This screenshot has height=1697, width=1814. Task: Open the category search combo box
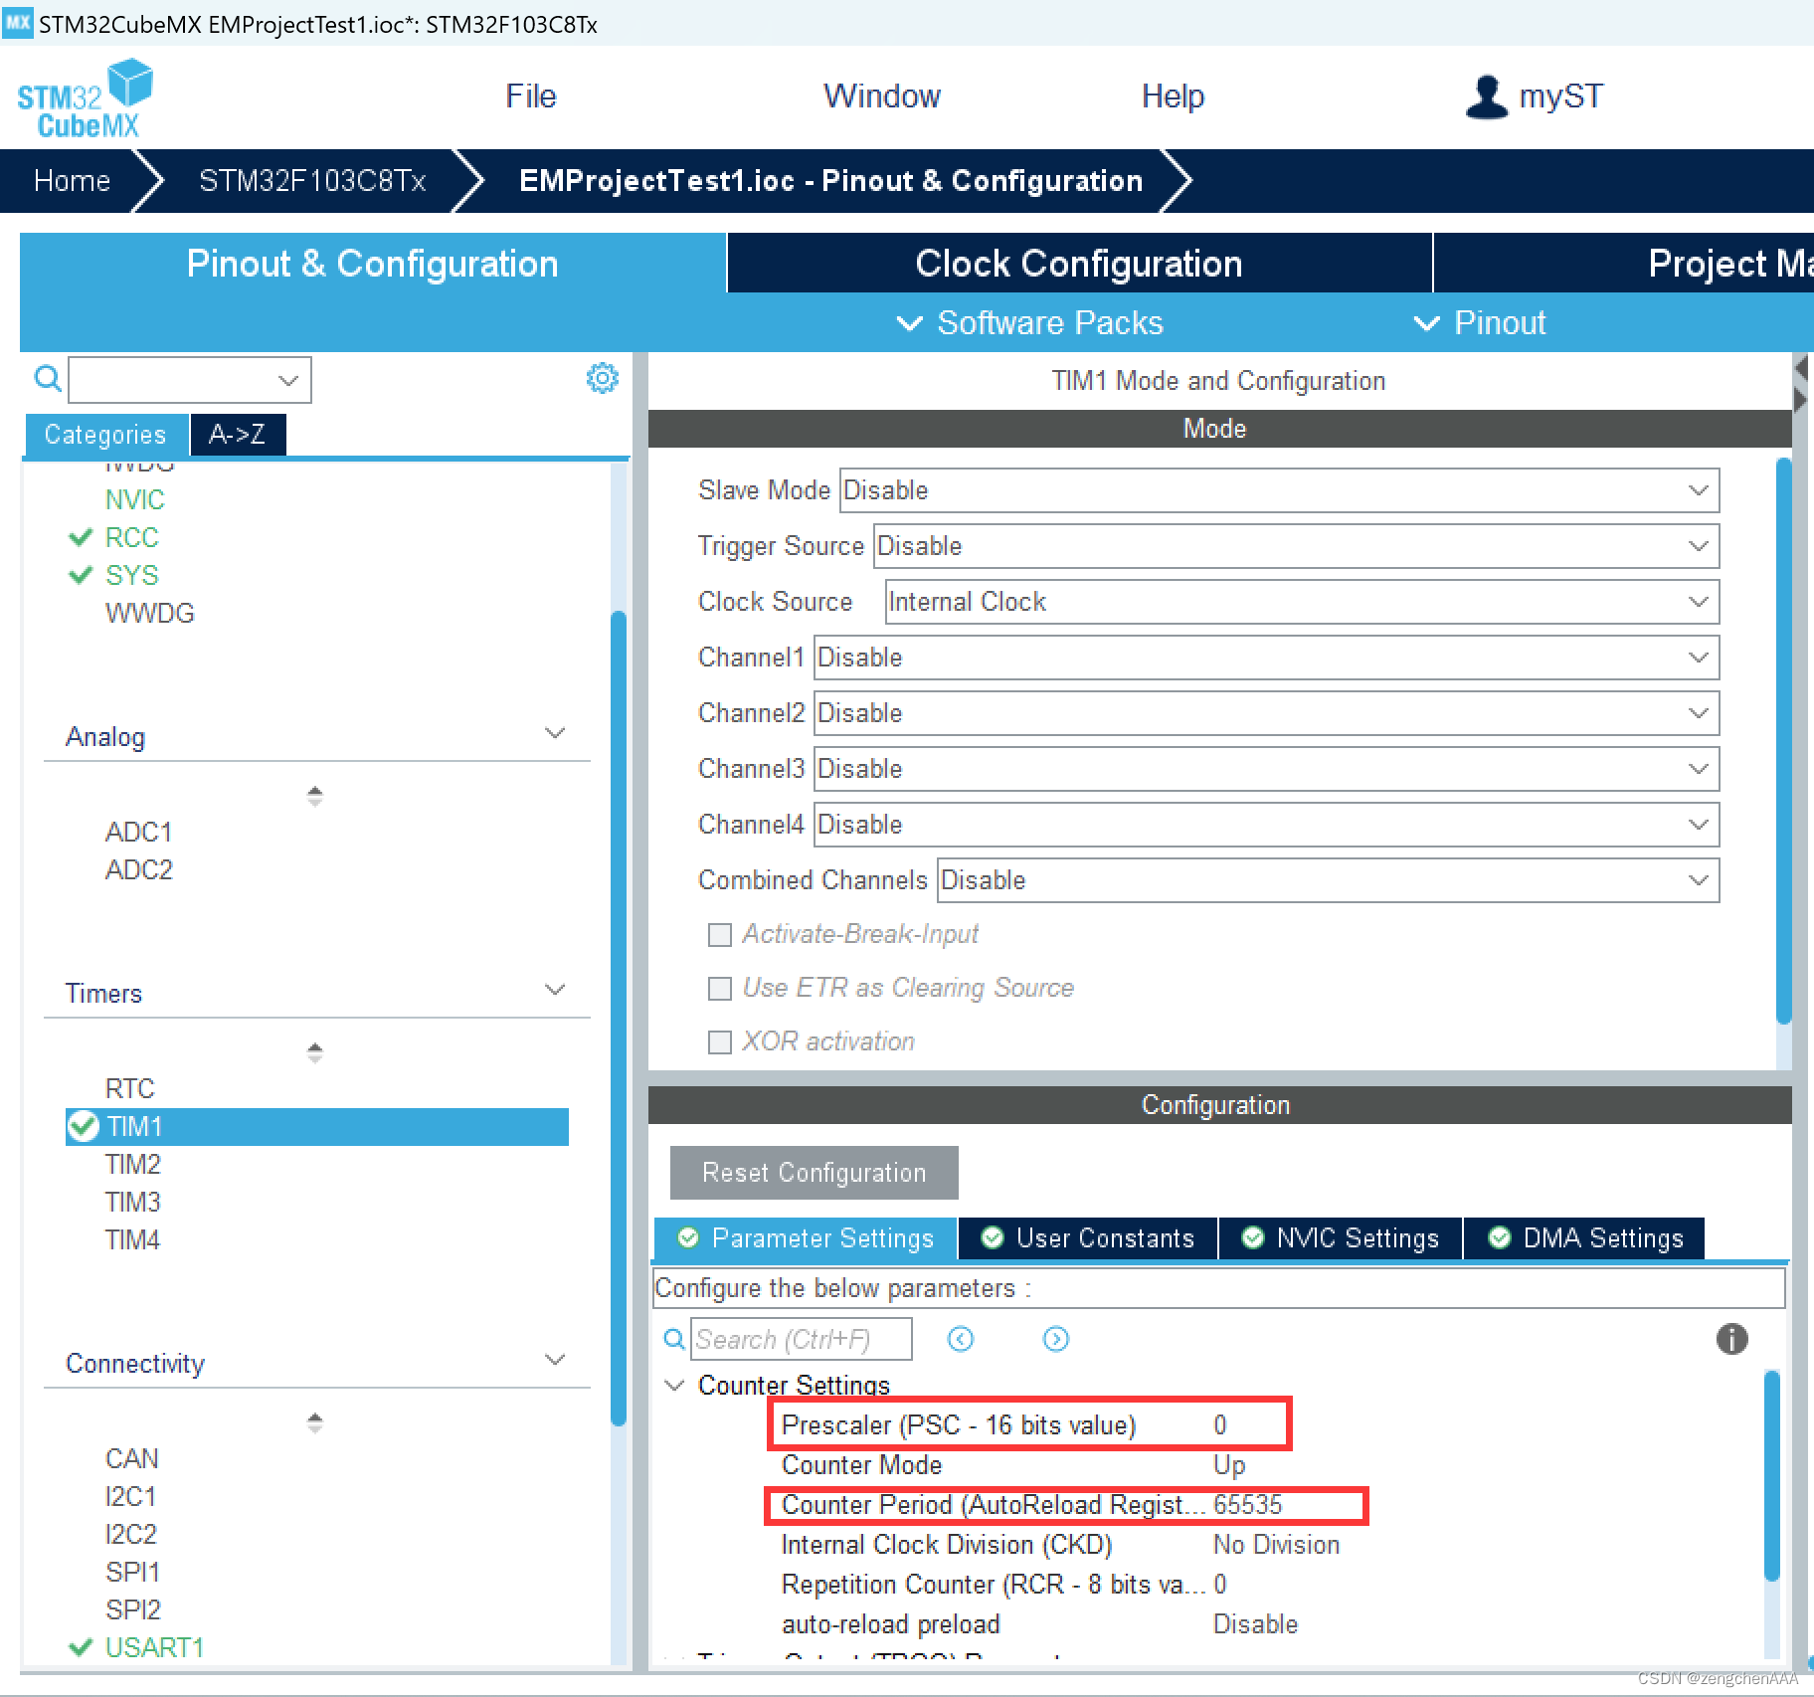[x=189, y=380]
